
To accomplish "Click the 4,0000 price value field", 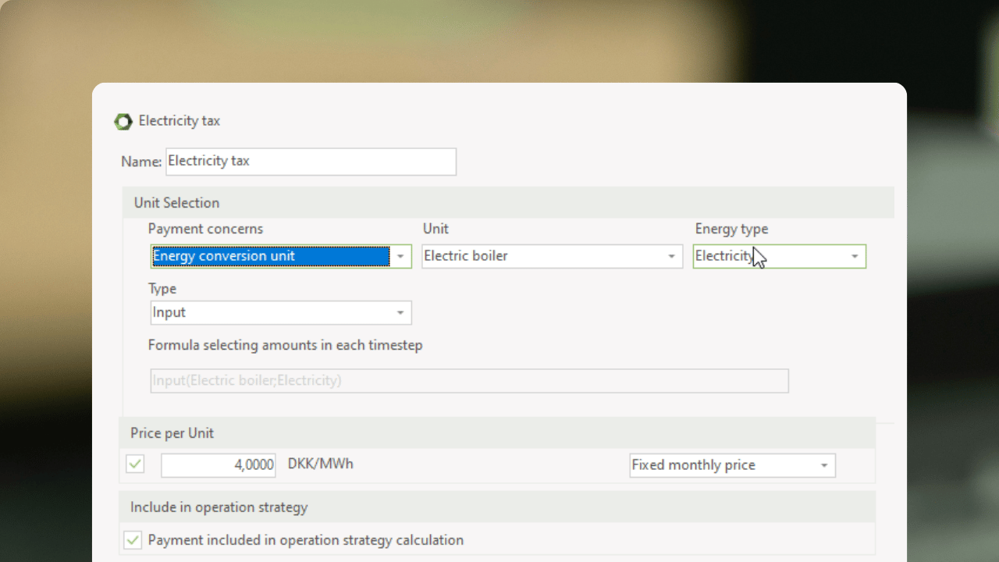I will [x=218, y=465].
